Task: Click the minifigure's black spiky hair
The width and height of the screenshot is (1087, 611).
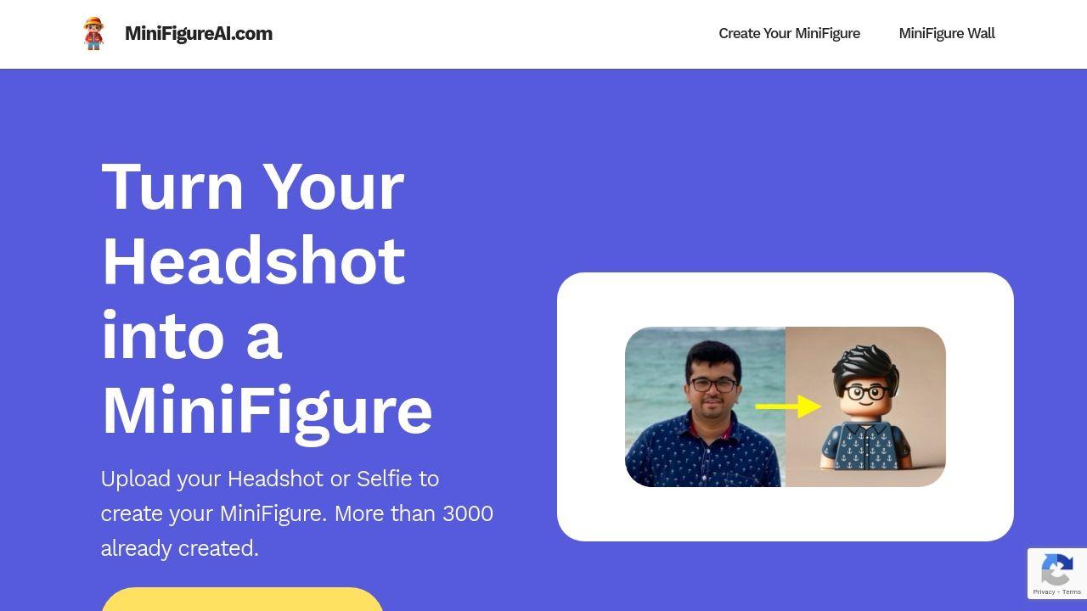Action: click(865, 364)
